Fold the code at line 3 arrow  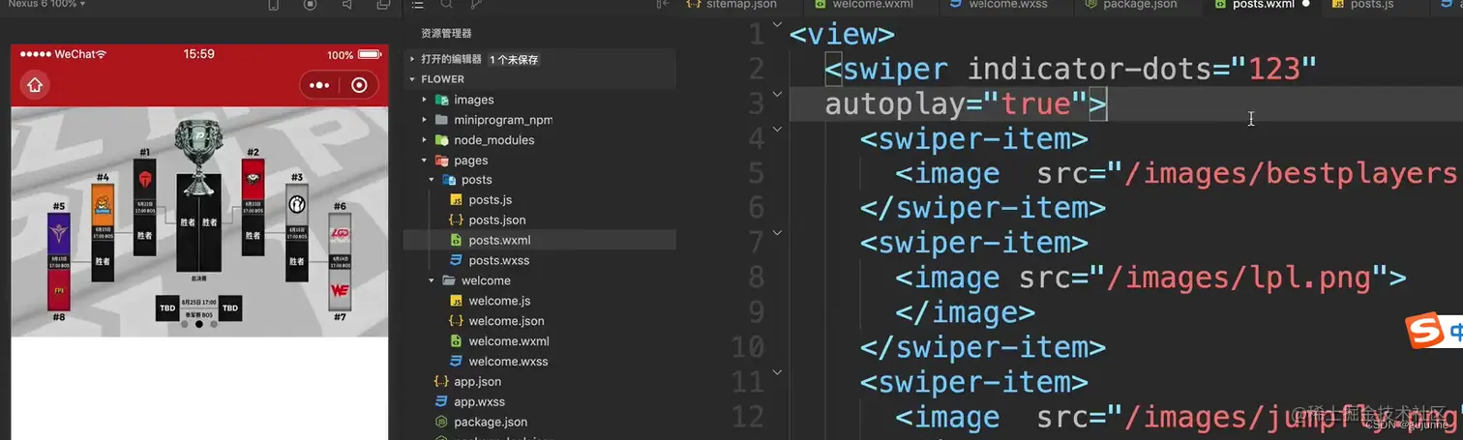coord(777,95)
